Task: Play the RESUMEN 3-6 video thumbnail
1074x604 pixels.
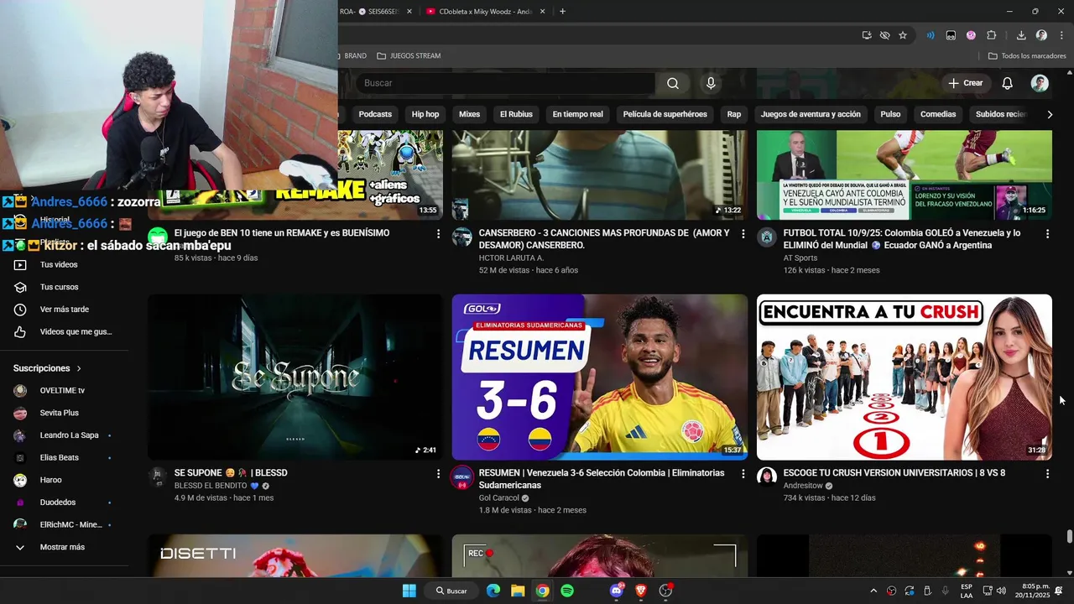Action: pyautogui.click(x=600, y=377)
